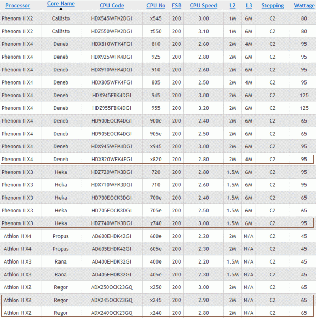Select CPU code ADX240OCK23GQ
Screen dimensions: 316x318
tap(112, 313)
